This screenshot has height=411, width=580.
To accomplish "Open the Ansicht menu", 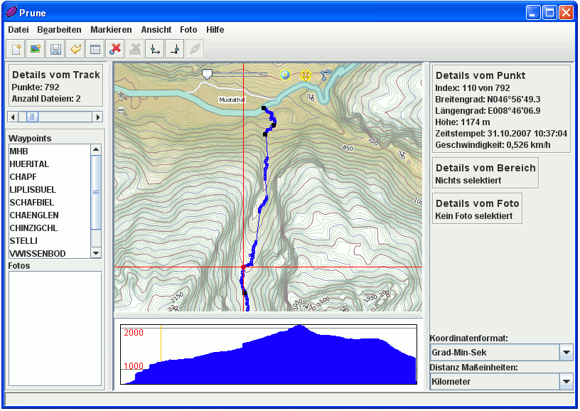I will pos(156,30).
